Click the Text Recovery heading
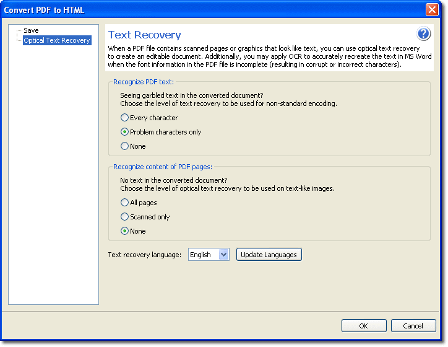448x347 pixels. point(144,35)
